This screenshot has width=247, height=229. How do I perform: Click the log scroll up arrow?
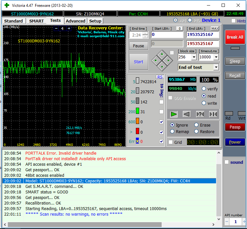(x=219, y=153)
